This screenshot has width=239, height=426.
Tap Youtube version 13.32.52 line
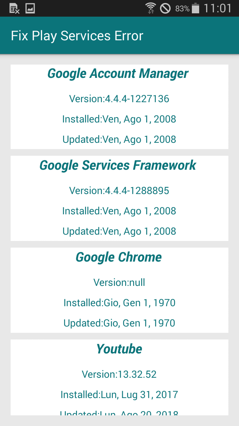tap(119, 374)
